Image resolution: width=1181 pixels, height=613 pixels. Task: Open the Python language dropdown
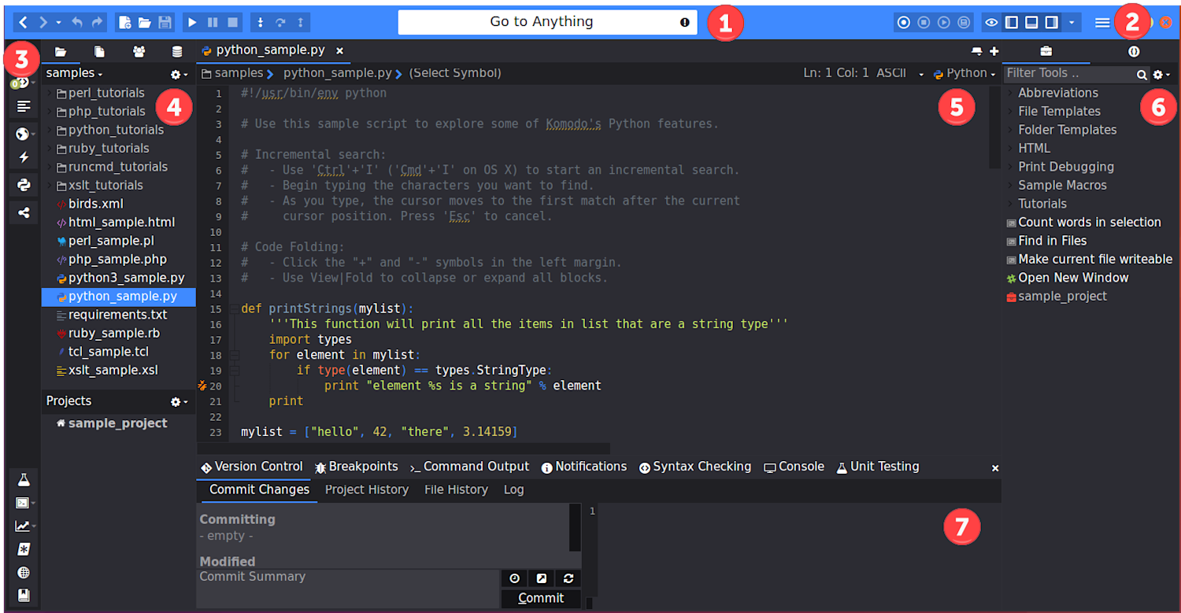click(963, 72)
